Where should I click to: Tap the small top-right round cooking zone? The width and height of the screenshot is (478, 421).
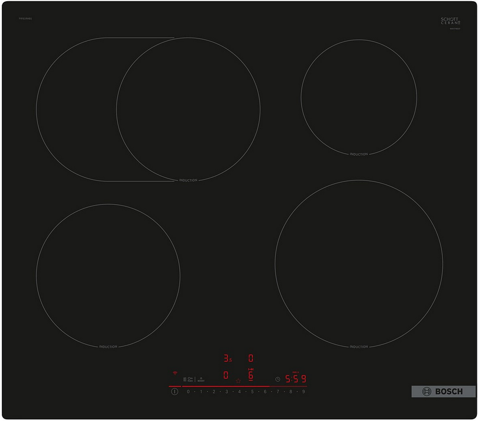[x=358, y=97]
